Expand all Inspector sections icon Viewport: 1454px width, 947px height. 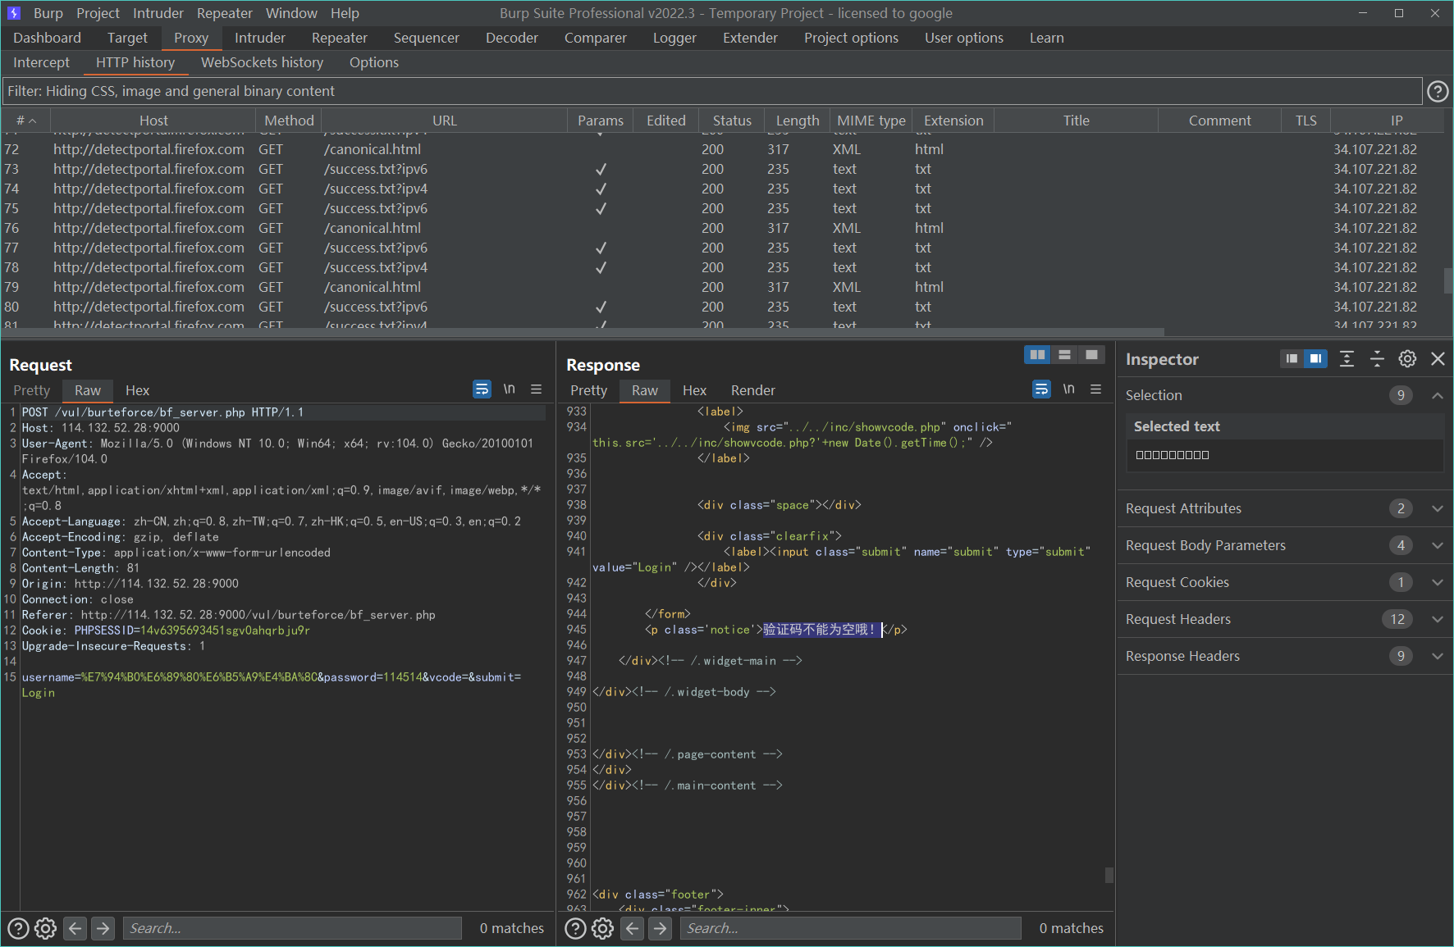tap(1347, 358)
